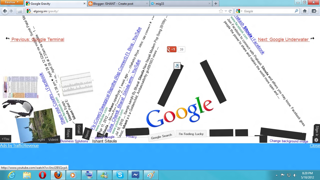Image resolution: width=320 pixels, height=180 pixels.
Task: Close the advertisement banner
Action: (x=315, y=145)
